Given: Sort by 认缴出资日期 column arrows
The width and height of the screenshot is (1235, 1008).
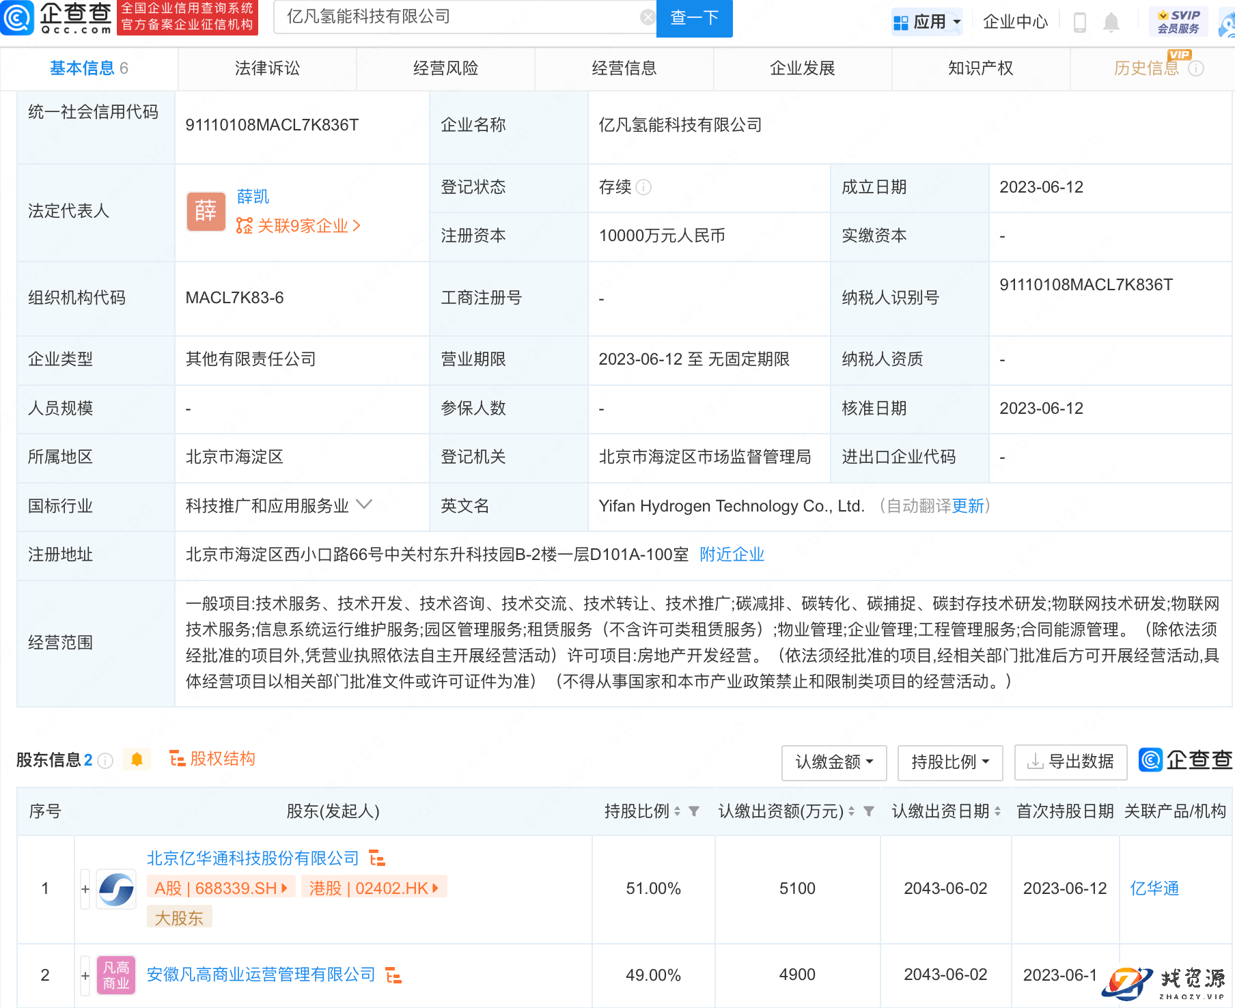Looking at the screenshot, I should (997, 811).
